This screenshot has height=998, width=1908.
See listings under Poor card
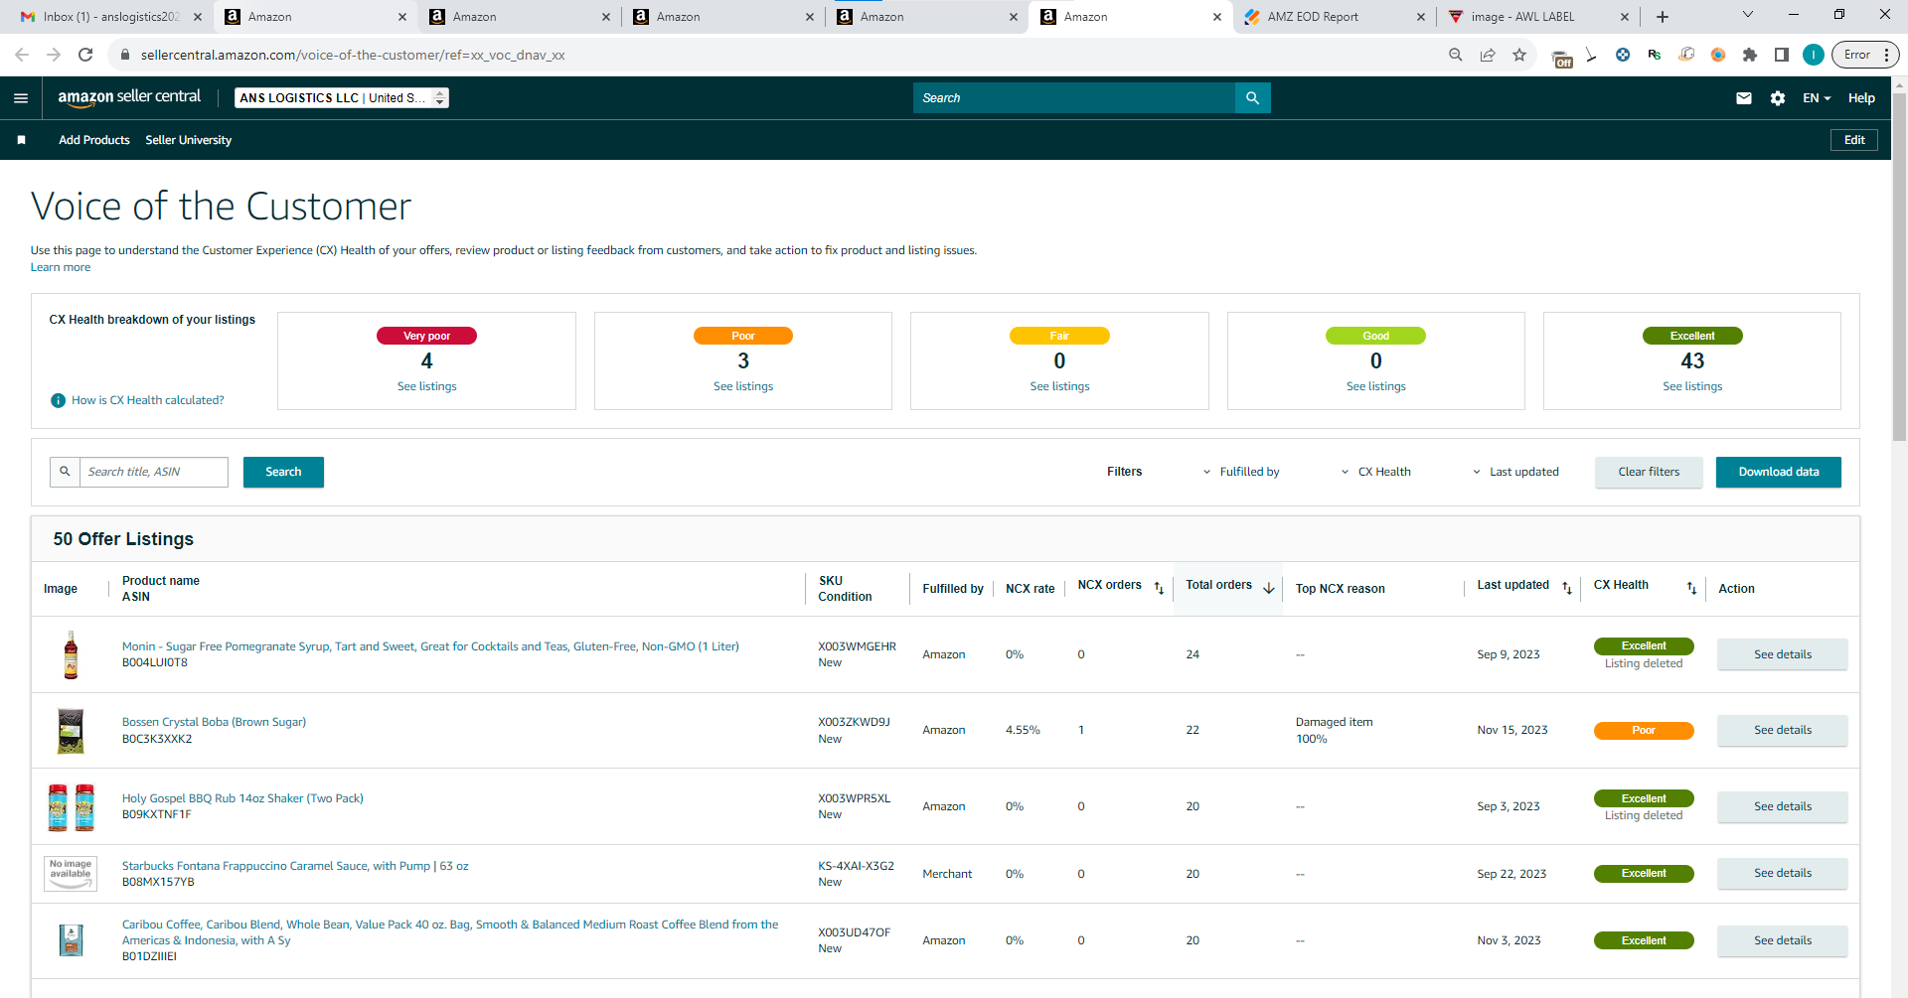tap(743, 386)
